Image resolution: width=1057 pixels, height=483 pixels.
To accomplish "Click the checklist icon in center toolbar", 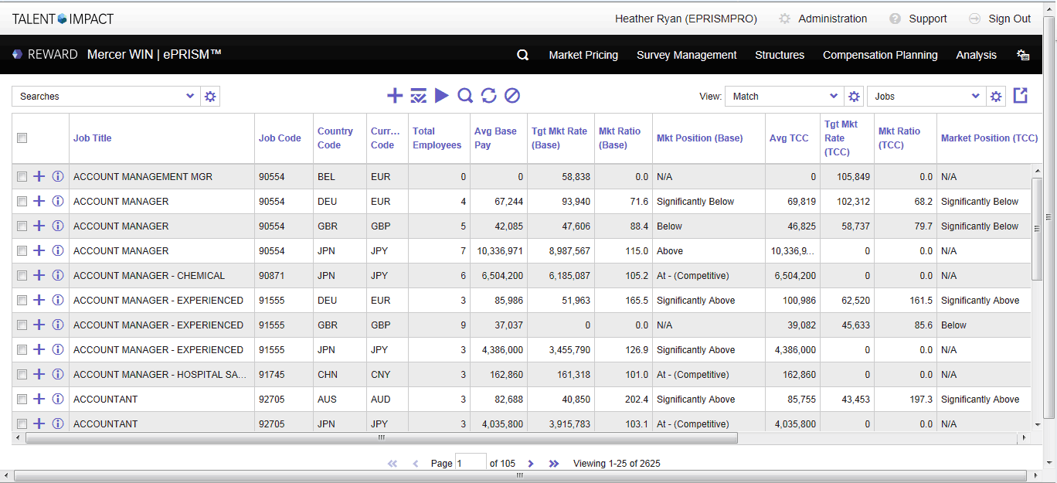I will click(418, 96).
